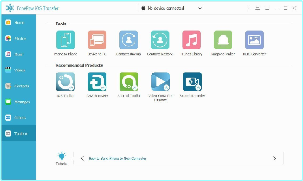Open the iTunes Library tool
Viewport: 303px width, 181px height.
(191, 40)
